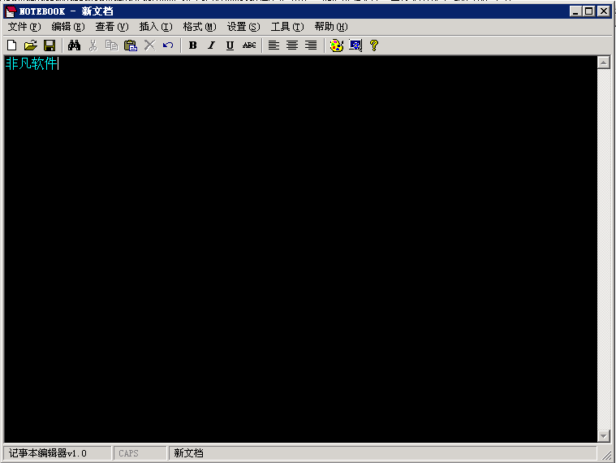The width and height of the screenshot is (616, 463).
Task: Toggle bold formatting (B)
Action: pos(192,45)
